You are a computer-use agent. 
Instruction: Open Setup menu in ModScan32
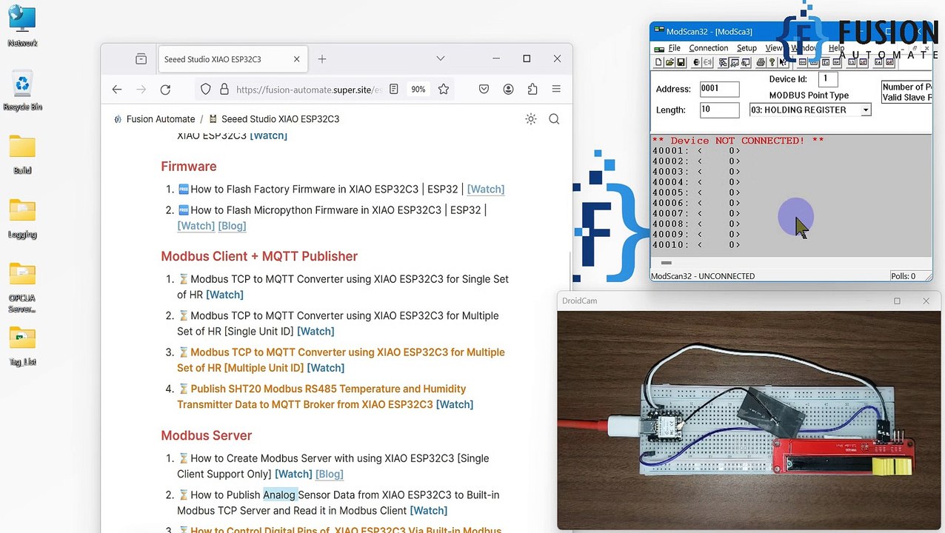747,48
